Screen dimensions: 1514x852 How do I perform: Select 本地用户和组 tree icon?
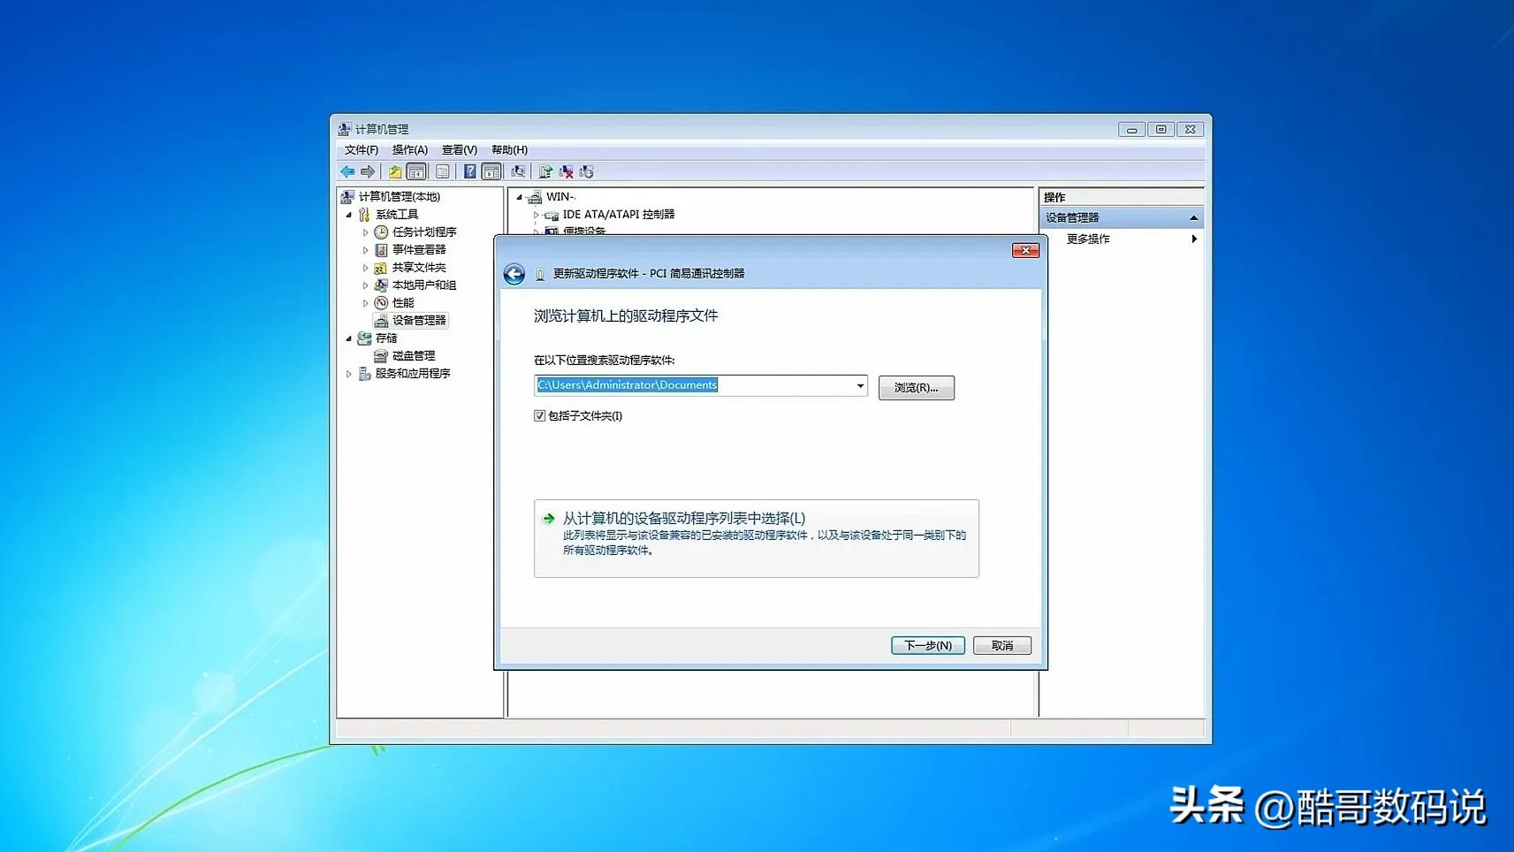click(x=381, y=285)
